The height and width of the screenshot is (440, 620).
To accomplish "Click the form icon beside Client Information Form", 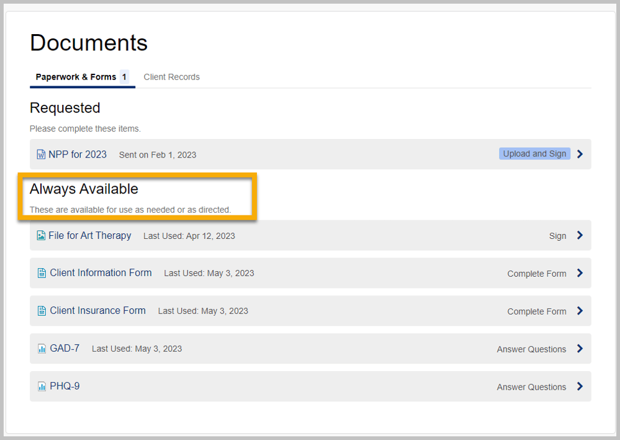I will pos(41,273).
